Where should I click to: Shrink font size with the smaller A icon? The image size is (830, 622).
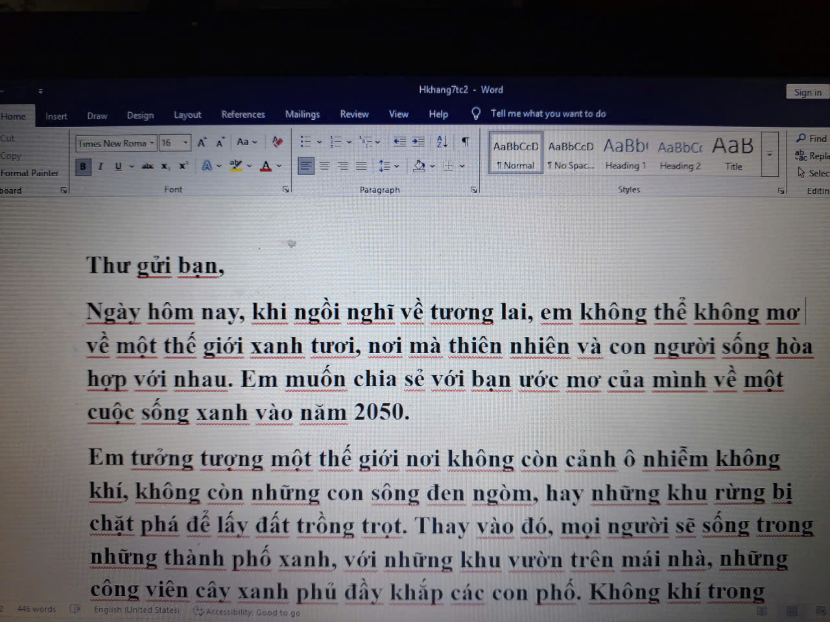click(220, 143)
